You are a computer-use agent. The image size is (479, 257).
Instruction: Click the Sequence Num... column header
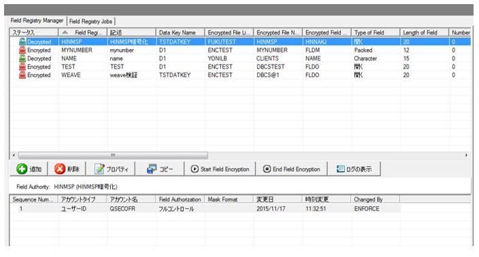33,199
